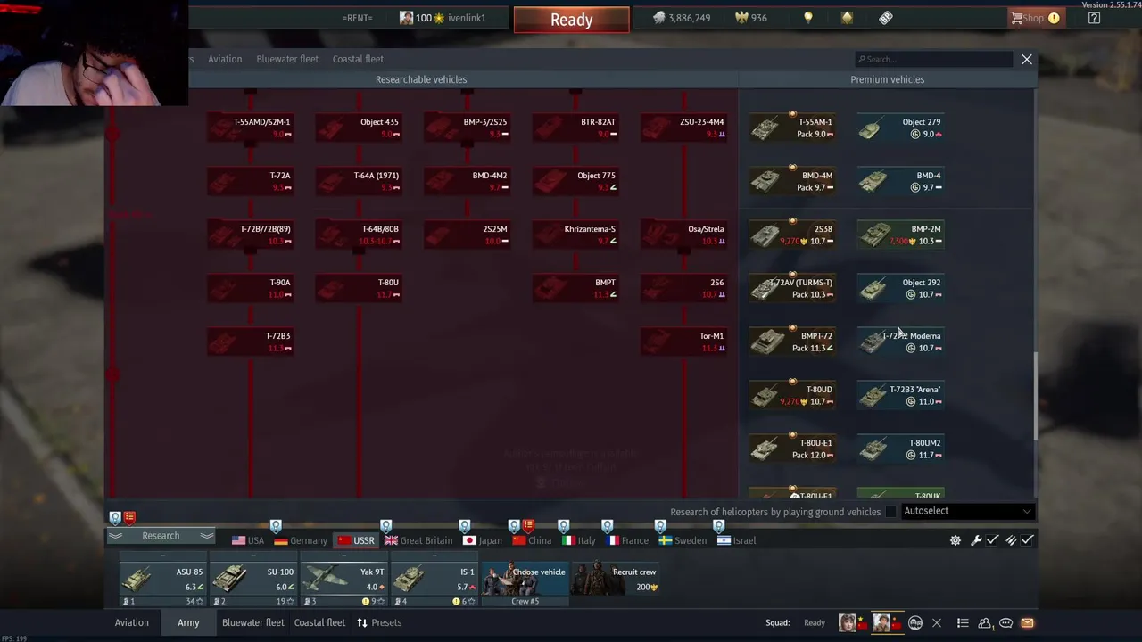Click the Presets swap arrows icon

tap(361, 622)
